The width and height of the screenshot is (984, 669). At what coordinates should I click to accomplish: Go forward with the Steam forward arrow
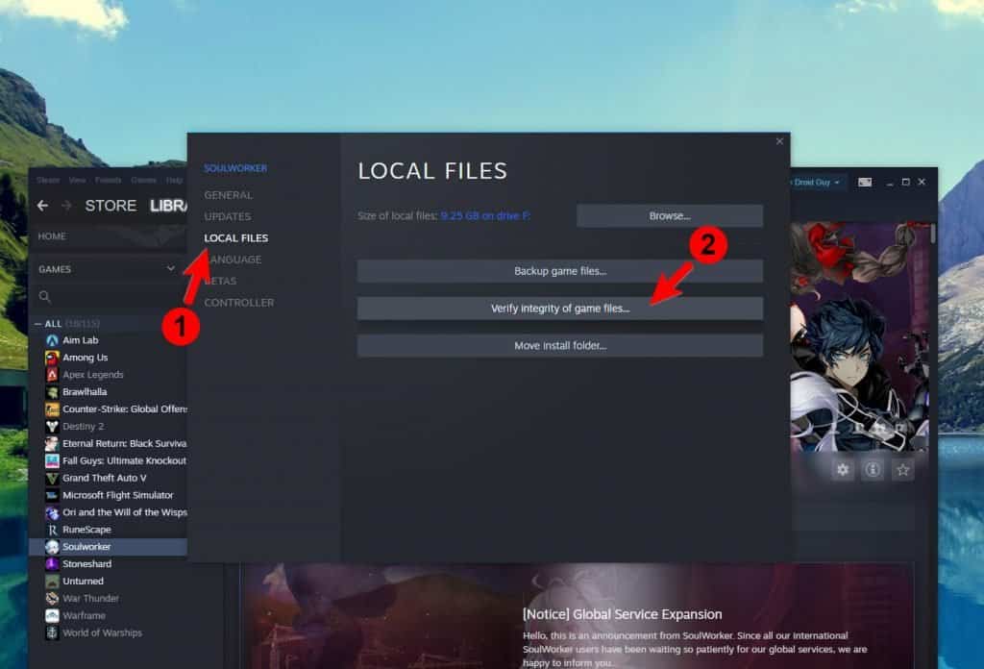coord(66,206)
